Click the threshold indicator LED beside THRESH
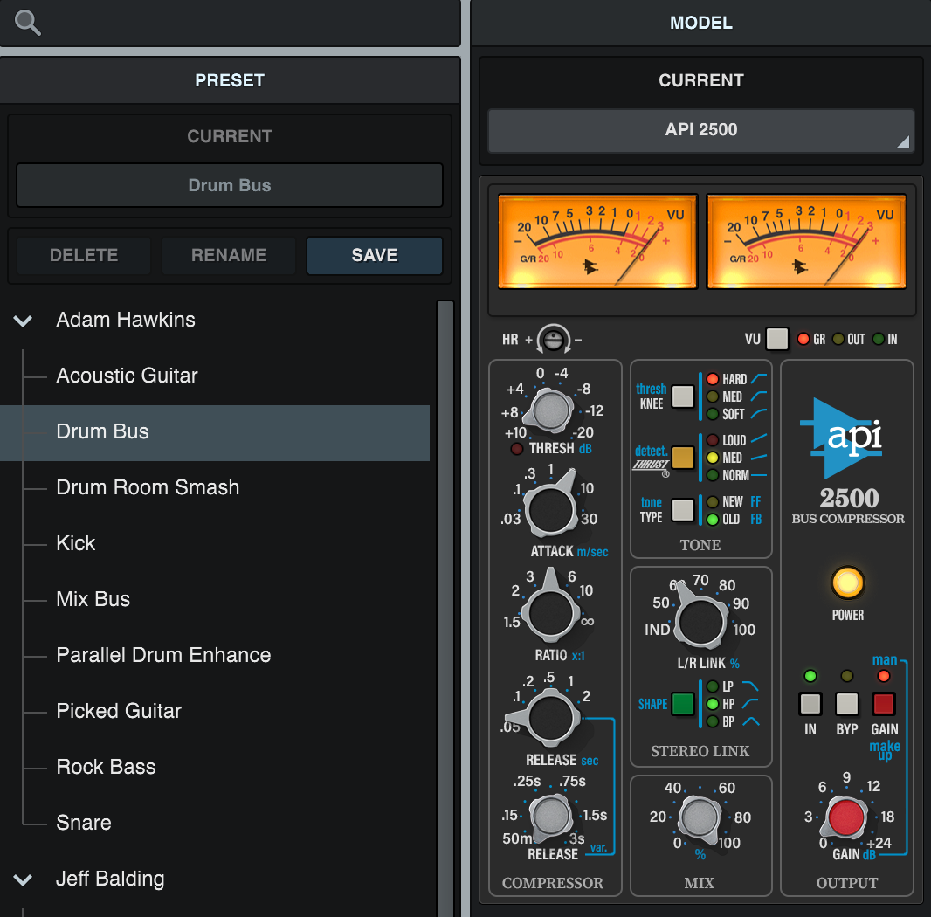931x917 pixels. [x=516, y=449]
